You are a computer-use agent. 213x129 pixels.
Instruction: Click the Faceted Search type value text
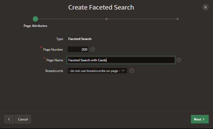click(x=80, y=39)
